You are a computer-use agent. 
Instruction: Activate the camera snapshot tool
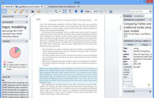pos(33,11)
